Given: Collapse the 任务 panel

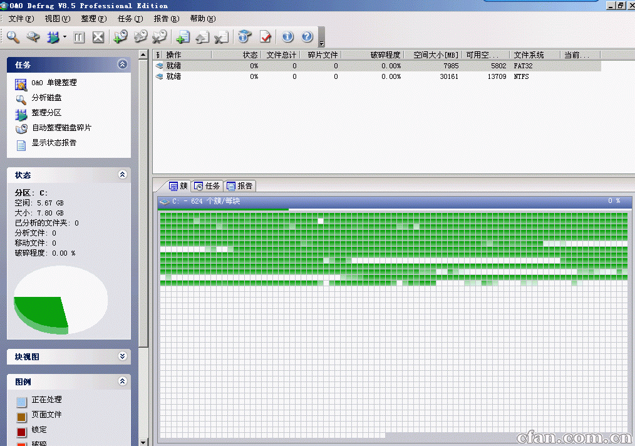Looking at the screenshot, I should pos(122,64).
